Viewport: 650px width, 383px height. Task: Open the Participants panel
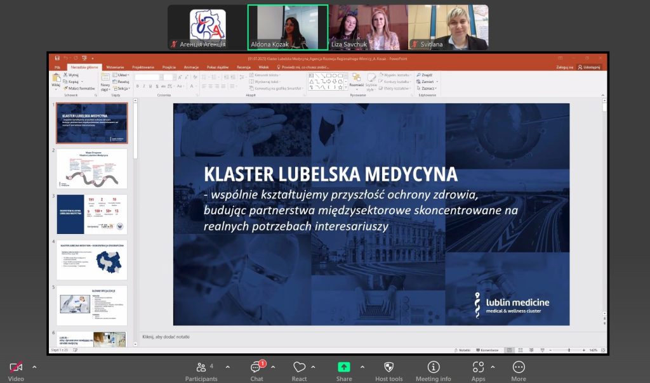[201, 368]
